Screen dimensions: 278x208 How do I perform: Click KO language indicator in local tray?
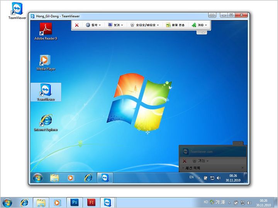[206, 202]
